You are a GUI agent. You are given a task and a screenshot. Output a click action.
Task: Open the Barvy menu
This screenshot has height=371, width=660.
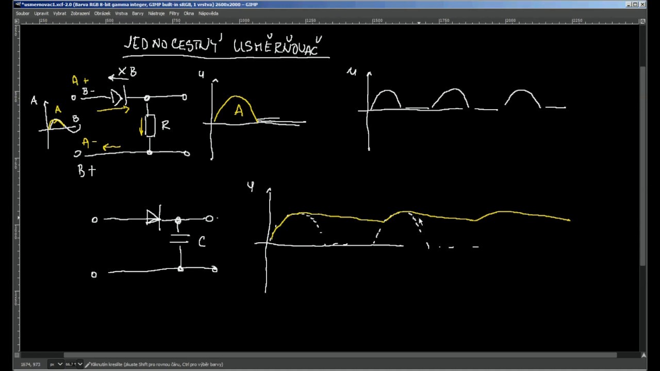click(x=138, y=13)
